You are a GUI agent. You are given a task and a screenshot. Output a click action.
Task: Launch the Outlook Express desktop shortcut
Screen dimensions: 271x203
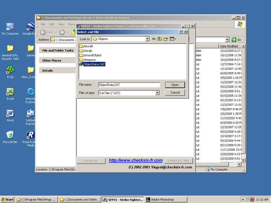pyautogui.click(x=30, y=117)
